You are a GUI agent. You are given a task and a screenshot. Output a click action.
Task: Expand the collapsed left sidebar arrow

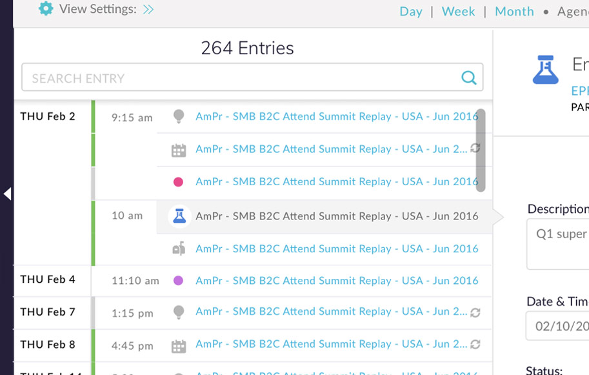(7, 194)
